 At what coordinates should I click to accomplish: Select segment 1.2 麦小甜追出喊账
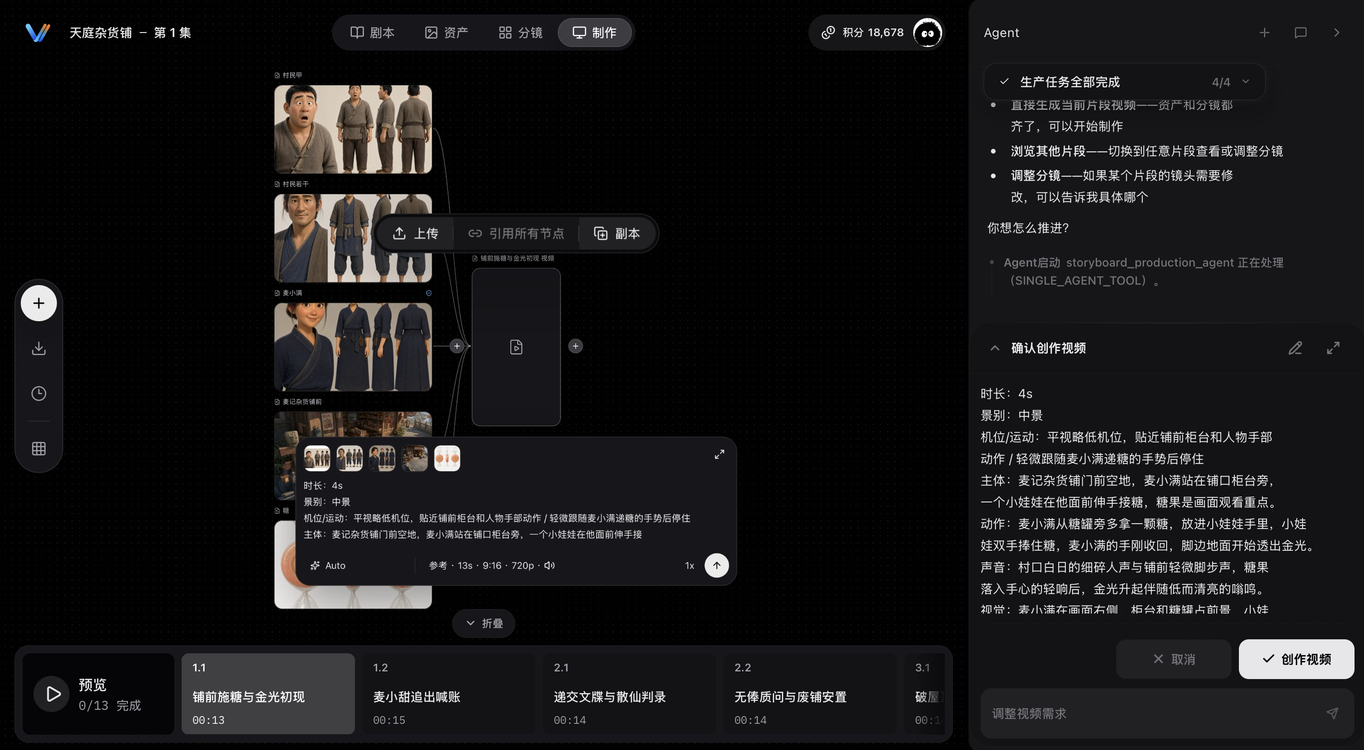(x=449, y=694)
